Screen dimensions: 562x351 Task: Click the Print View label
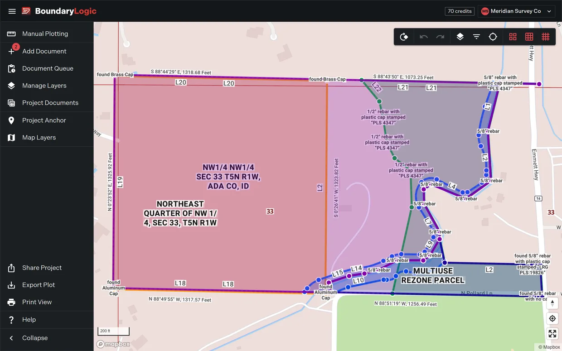[x=37, y=302]
